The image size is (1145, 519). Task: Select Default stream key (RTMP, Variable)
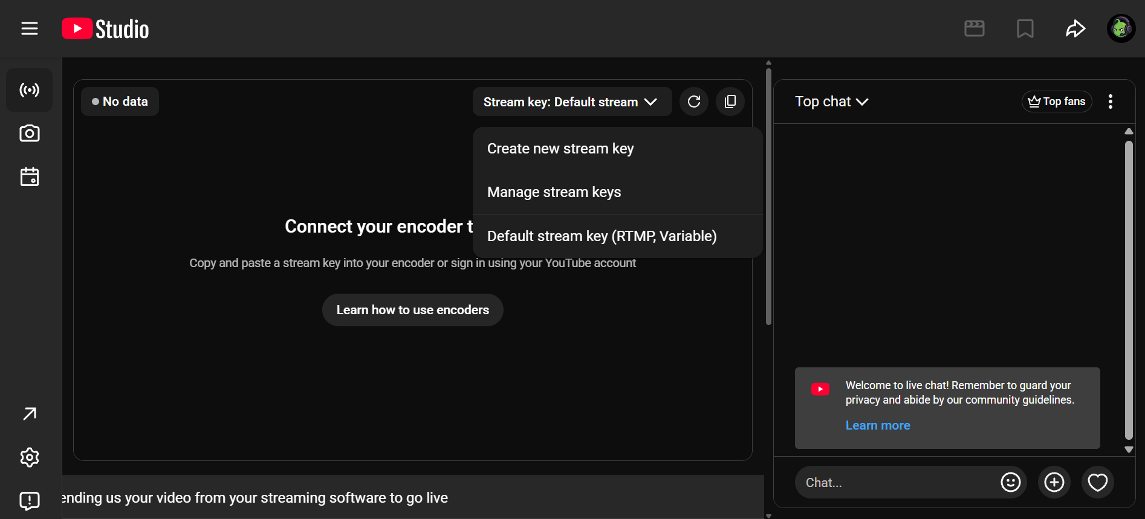(617, 236)
